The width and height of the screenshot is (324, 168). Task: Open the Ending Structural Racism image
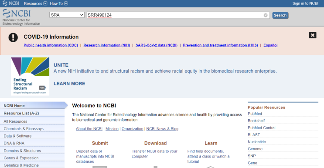(30, 76)
